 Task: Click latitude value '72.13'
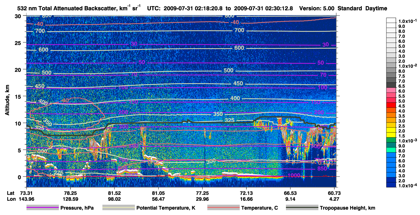point(247,193)
